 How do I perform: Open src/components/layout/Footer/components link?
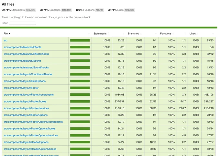[x=28, y=95]
